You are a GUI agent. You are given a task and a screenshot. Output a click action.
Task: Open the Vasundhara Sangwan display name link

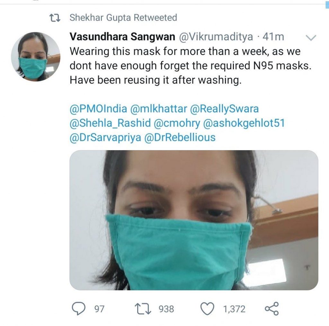coord(122,37)
